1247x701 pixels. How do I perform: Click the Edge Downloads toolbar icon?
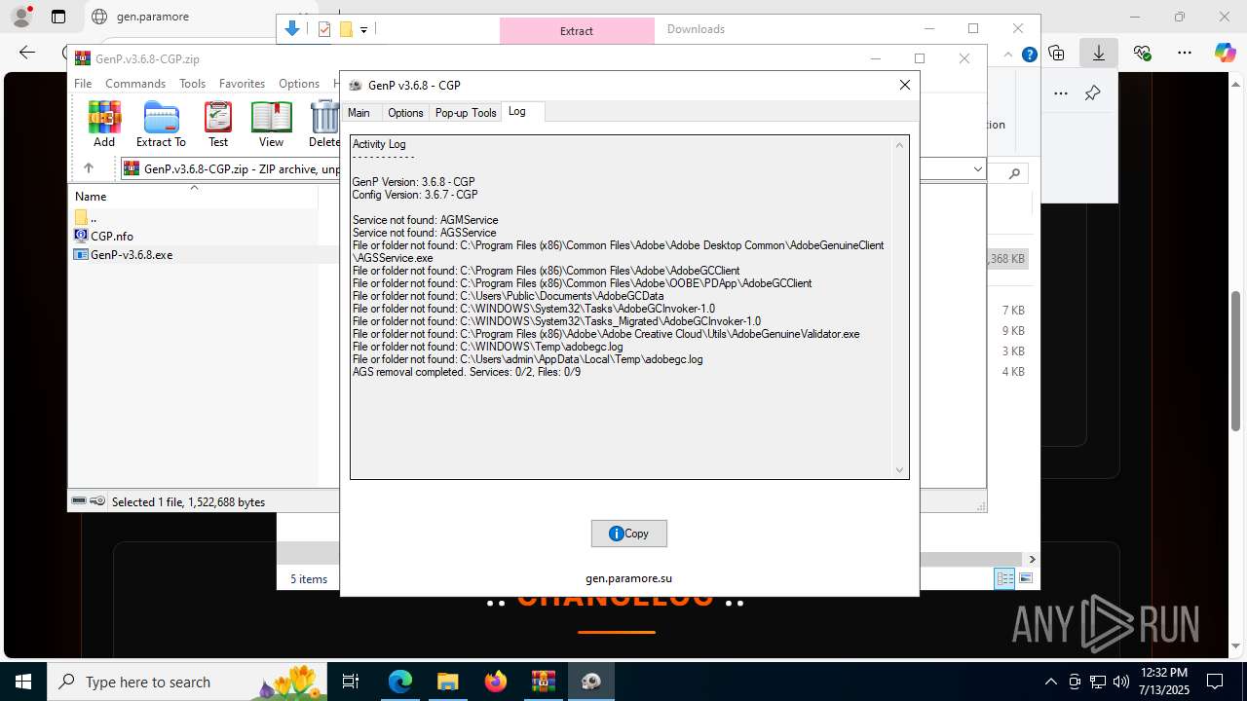pos(1099,54)
